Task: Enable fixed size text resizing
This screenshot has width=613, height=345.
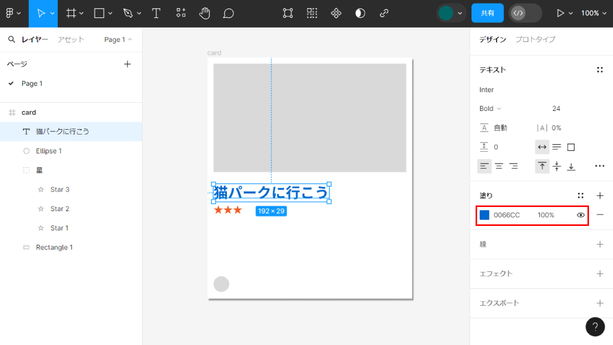Action: tap(571, 147)
